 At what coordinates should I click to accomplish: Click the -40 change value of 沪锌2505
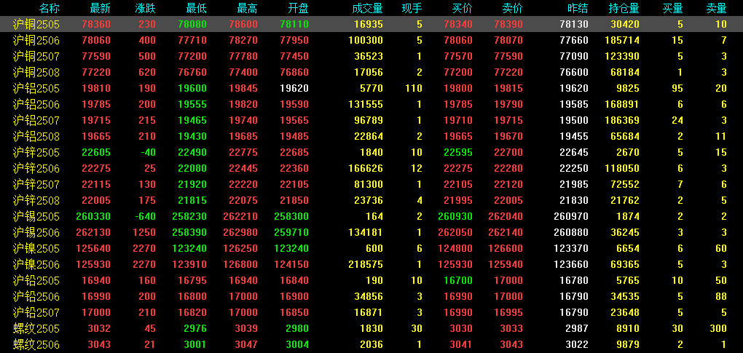click(x=147, y=152)
